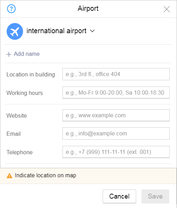Focus the Telephone input field
This screenshot has height=208, width=177.
coord(116,152)
